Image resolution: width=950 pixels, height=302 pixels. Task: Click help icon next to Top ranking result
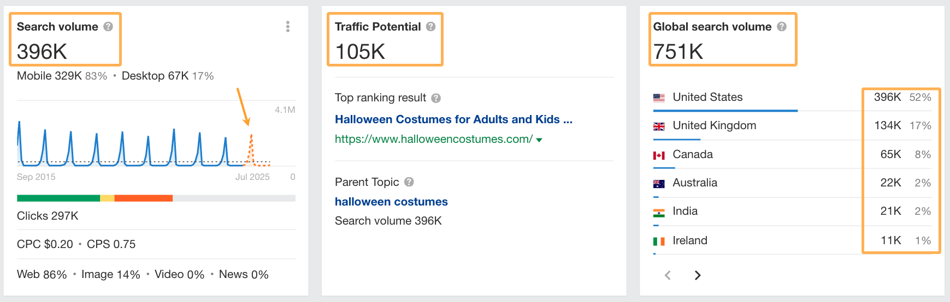[x=435, y=98]
